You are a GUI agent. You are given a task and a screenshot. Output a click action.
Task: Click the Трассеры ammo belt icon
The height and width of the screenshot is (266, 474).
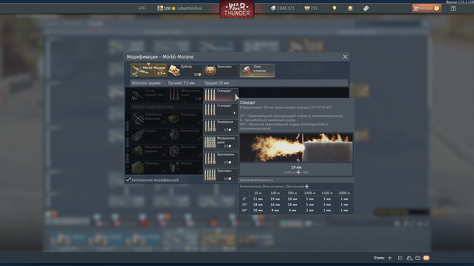coord(210,175)
